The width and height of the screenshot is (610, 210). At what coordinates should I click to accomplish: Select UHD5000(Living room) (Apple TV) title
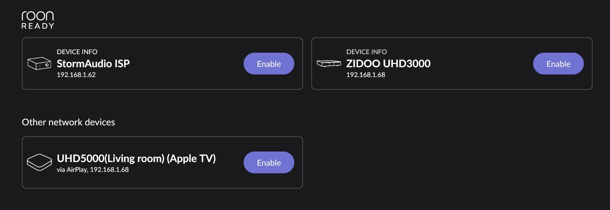tap(136, 158)
